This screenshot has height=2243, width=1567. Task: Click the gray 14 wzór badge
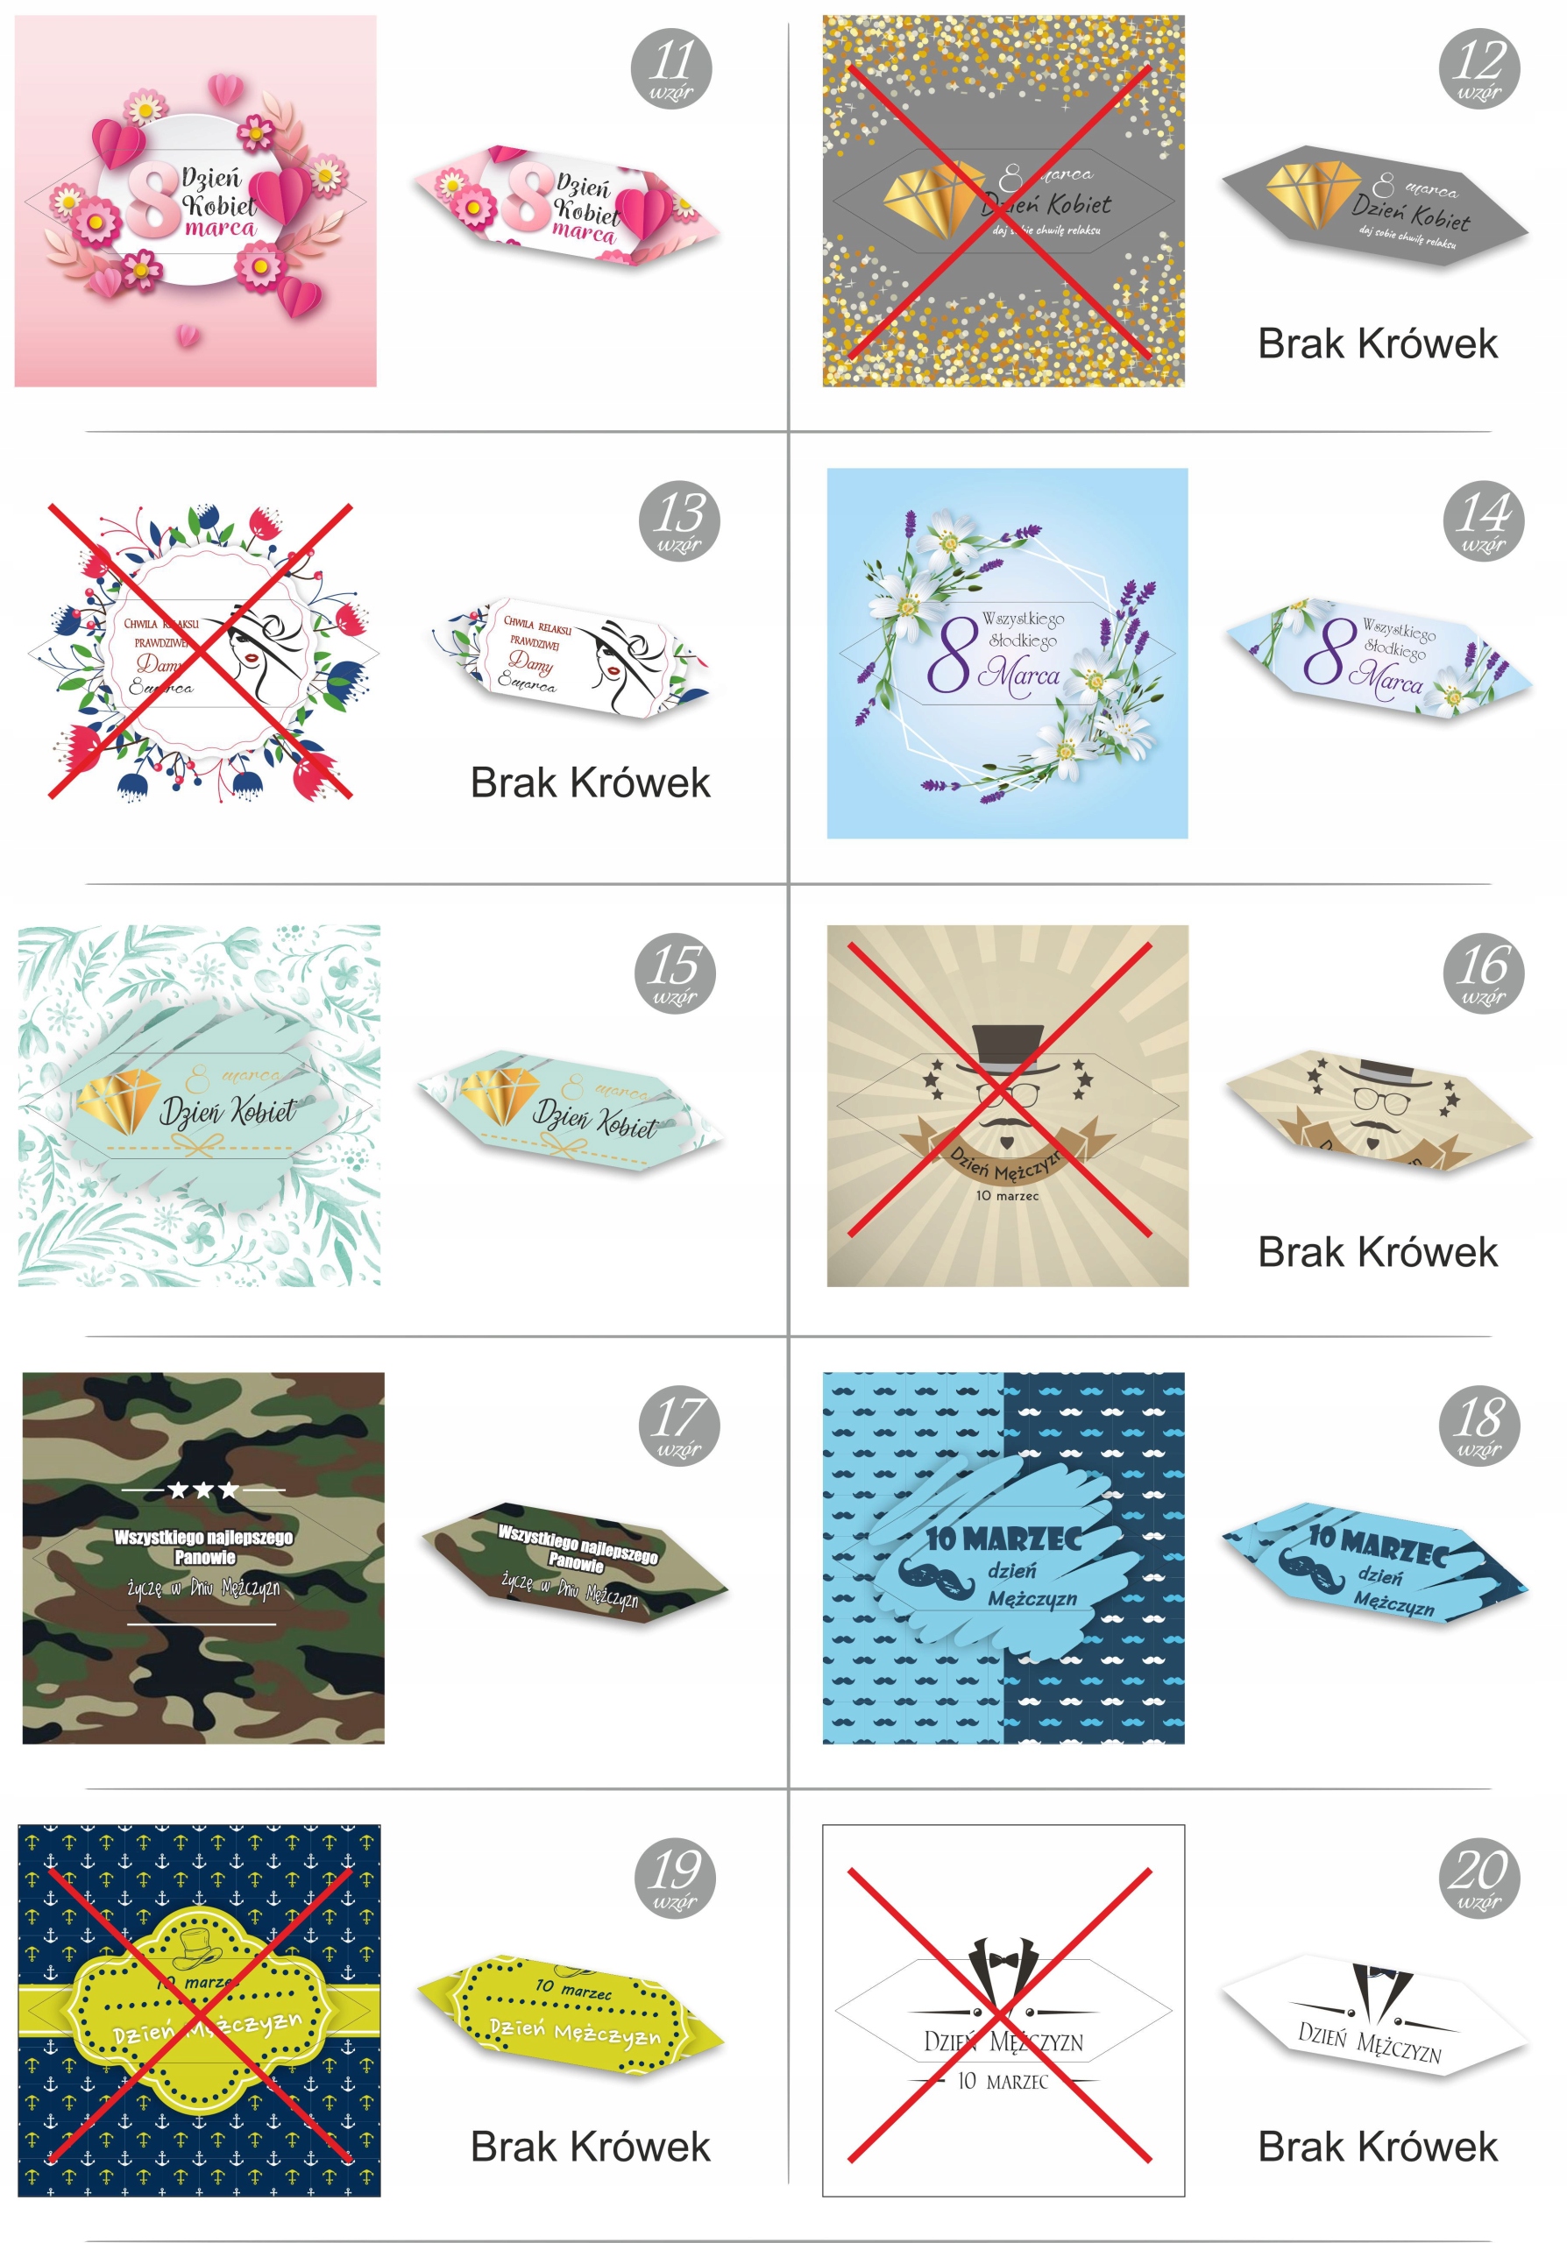coord(1483,520)
